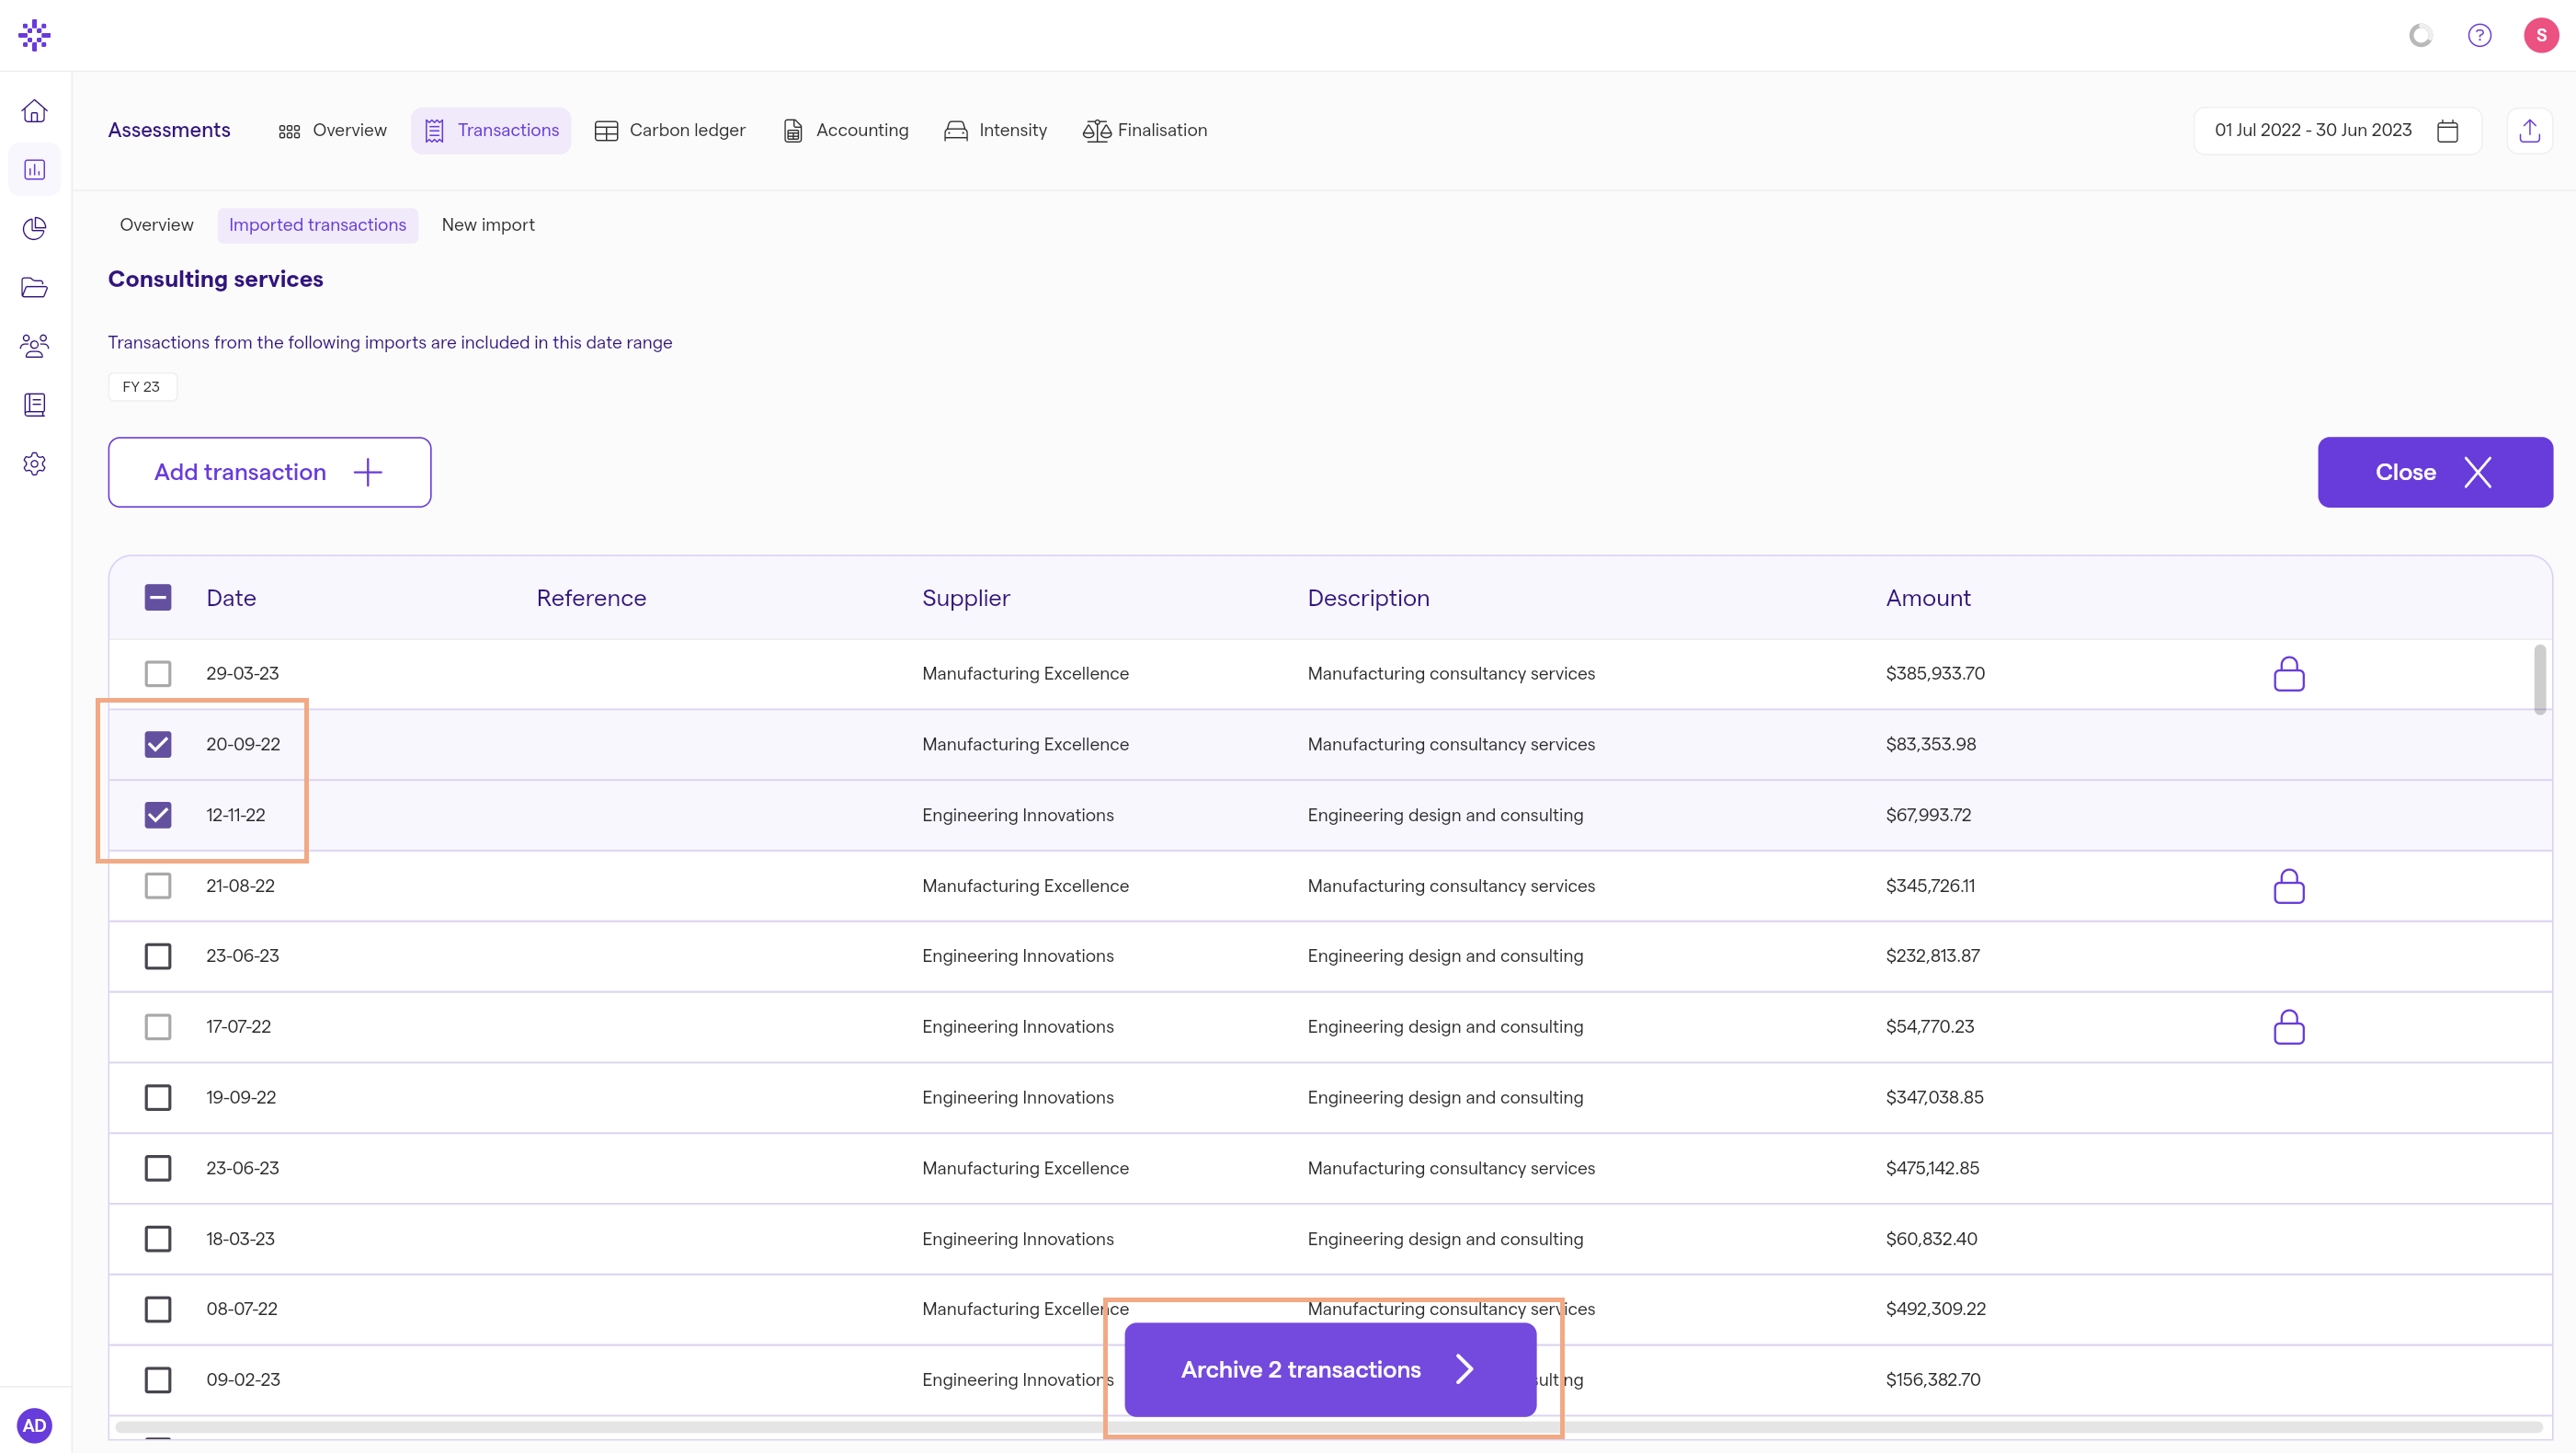Click the $347,038.85 amount cell
This screenshot has height=1453, width=2576.
[1935, 1098]
